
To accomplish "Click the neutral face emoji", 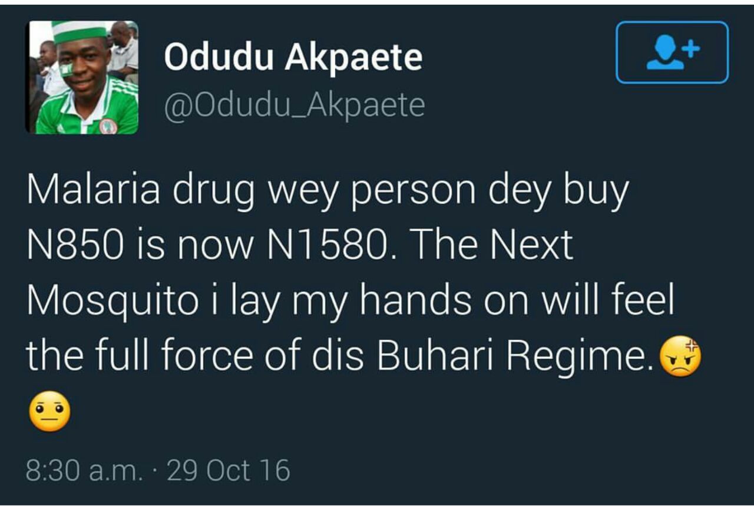I will [49, 411].
